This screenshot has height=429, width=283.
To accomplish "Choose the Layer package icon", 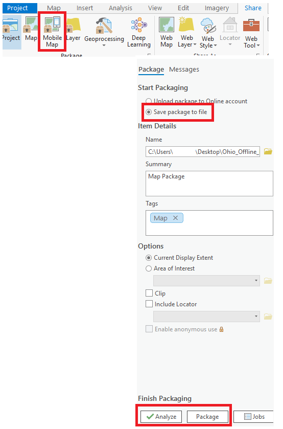I will coord(73,25).
